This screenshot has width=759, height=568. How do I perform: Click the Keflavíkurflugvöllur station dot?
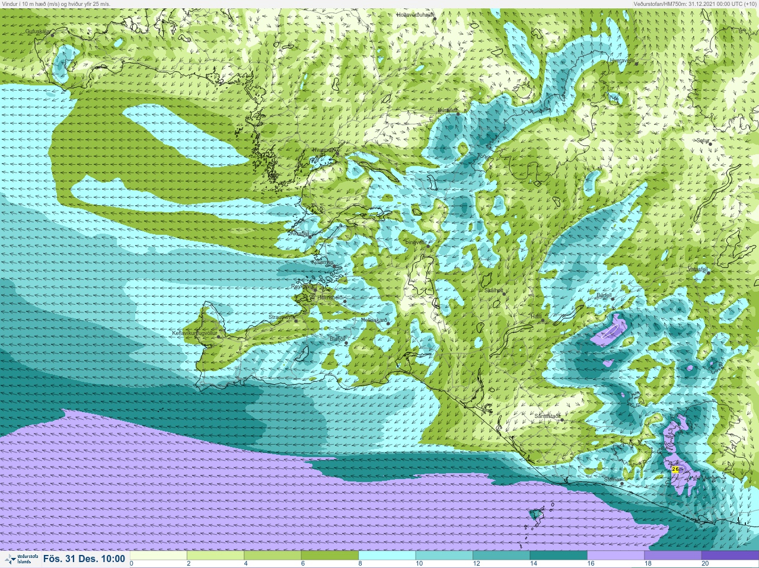point(219,337)
